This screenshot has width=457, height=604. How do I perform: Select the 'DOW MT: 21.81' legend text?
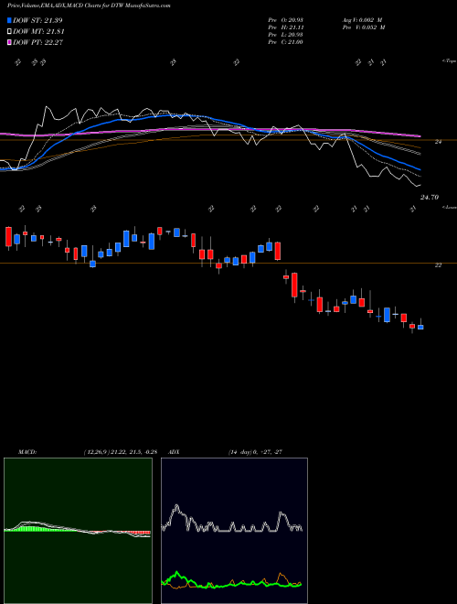38,32
